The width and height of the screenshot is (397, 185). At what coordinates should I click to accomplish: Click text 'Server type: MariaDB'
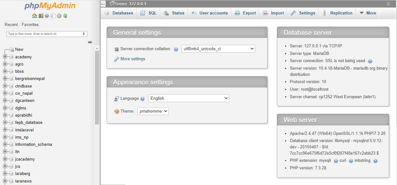point(309,53)
